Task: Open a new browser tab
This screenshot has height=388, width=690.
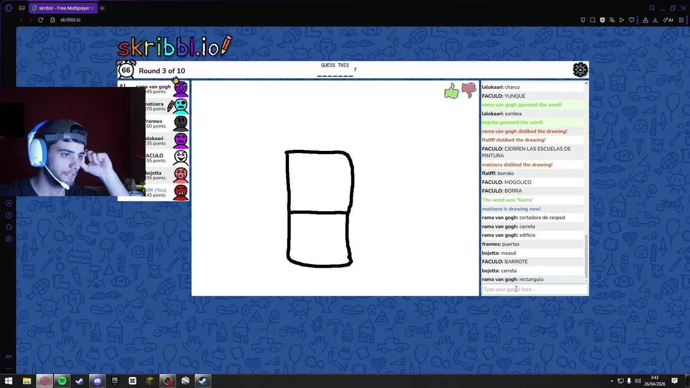Action: coord(102,8)
